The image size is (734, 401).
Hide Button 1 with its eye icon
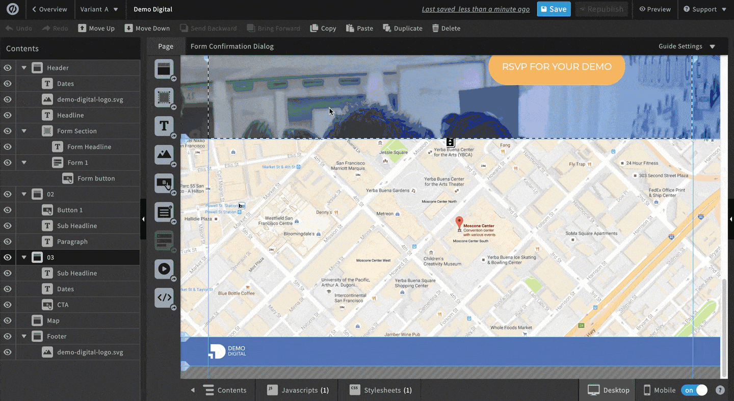point(8,210)
